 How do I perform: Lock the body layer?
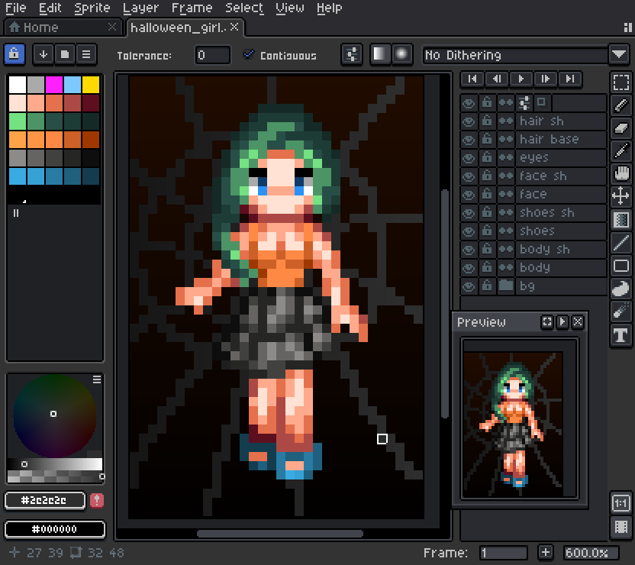(x=487, y=268)
